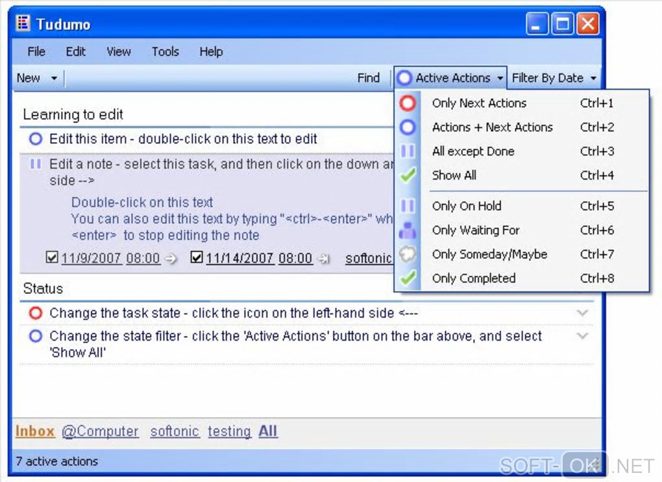Maximize the Tudumo window
662x482 pixels.
coord(562,23)
